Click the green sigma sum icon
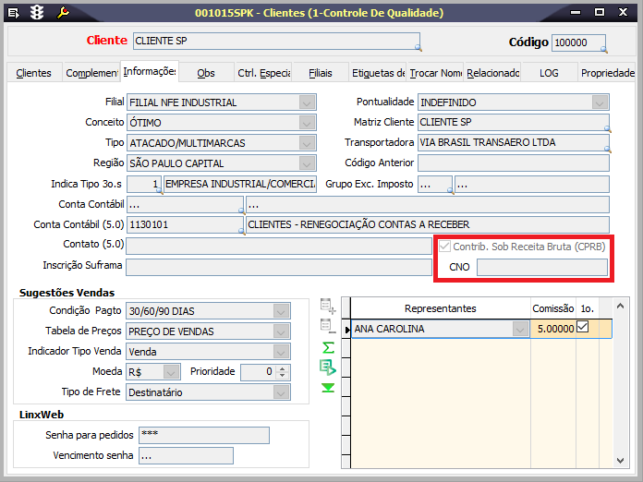Image resolution: width=643 pixels, height=482 pixels. point(328,347)
